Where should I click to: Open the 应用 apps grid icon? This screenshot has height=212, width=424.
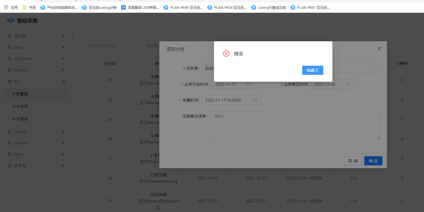point(6,7)
